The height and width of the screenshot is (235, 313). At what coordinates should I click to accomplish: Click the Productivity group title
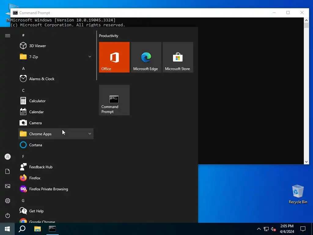109,36
